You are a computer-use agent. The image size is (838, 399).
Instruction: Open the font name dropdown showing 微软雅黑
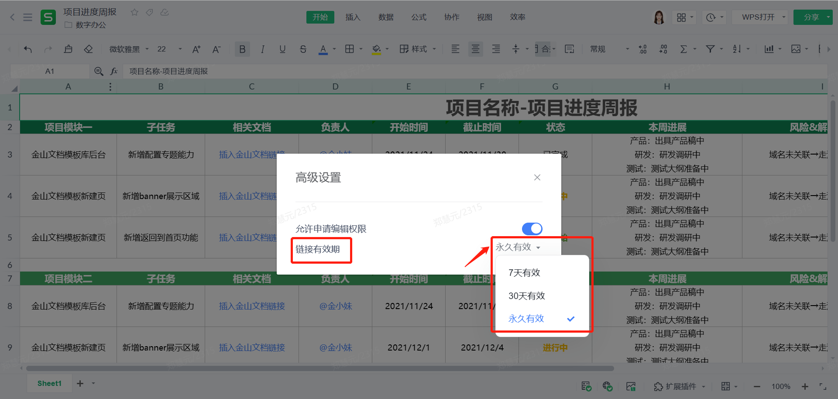click(x=129, y=49)
